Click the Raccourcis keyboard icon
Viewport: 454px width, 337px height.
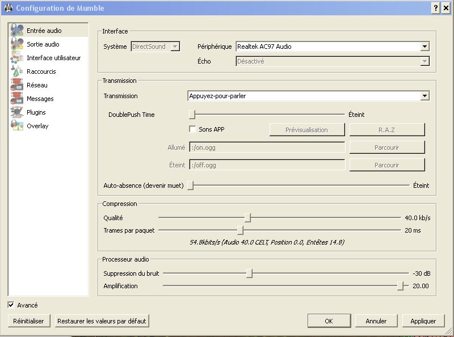[x=17, y=71]
